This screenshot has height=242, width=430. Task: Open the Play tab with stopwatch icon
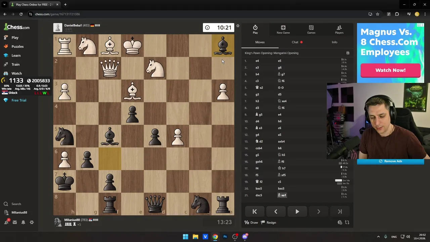pos(255,29)
